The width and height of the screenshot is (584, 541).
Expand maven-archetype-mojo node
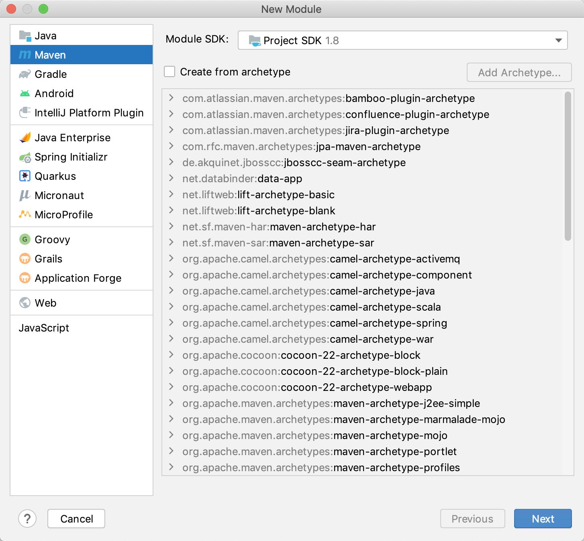[172, 435]
